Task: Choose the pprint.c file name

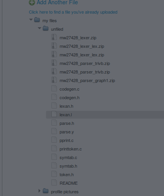Action: tap(67, 140)
